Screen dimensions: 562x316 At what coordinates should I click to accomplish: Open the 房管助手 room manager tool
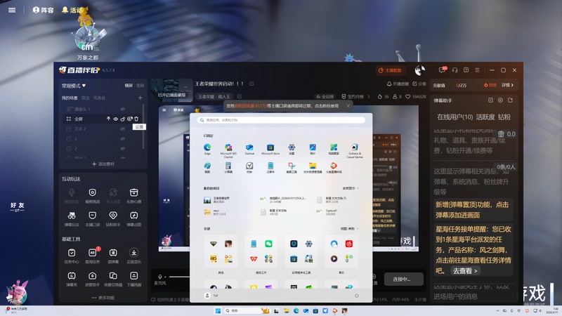93,279
